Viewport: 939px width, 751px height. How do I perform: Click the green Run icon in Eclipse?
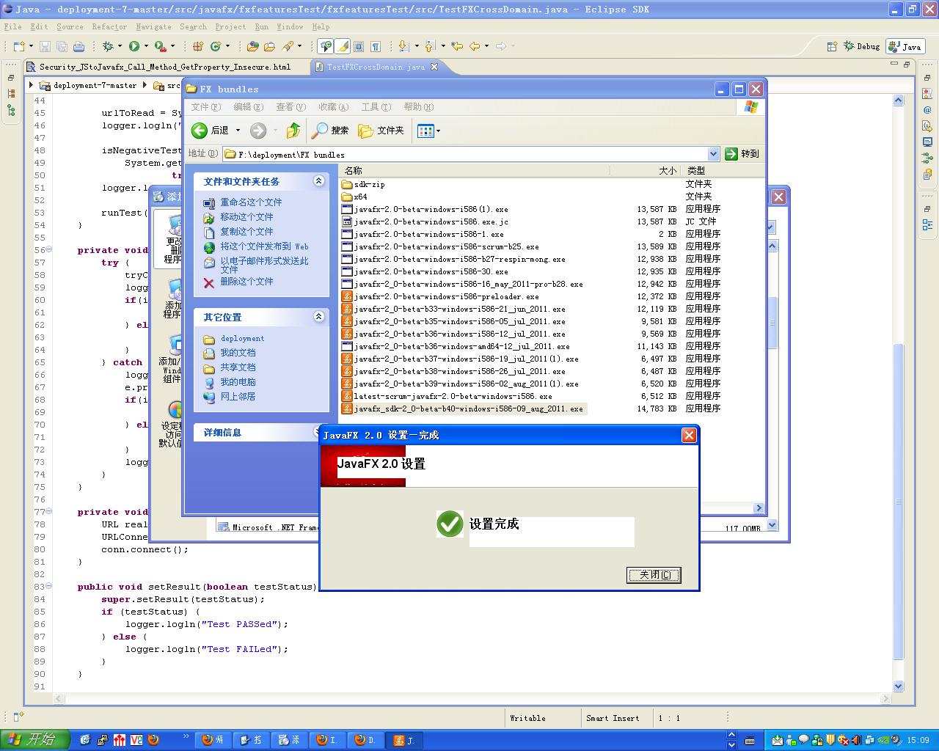pyautogui.click(x=134, y=46)
